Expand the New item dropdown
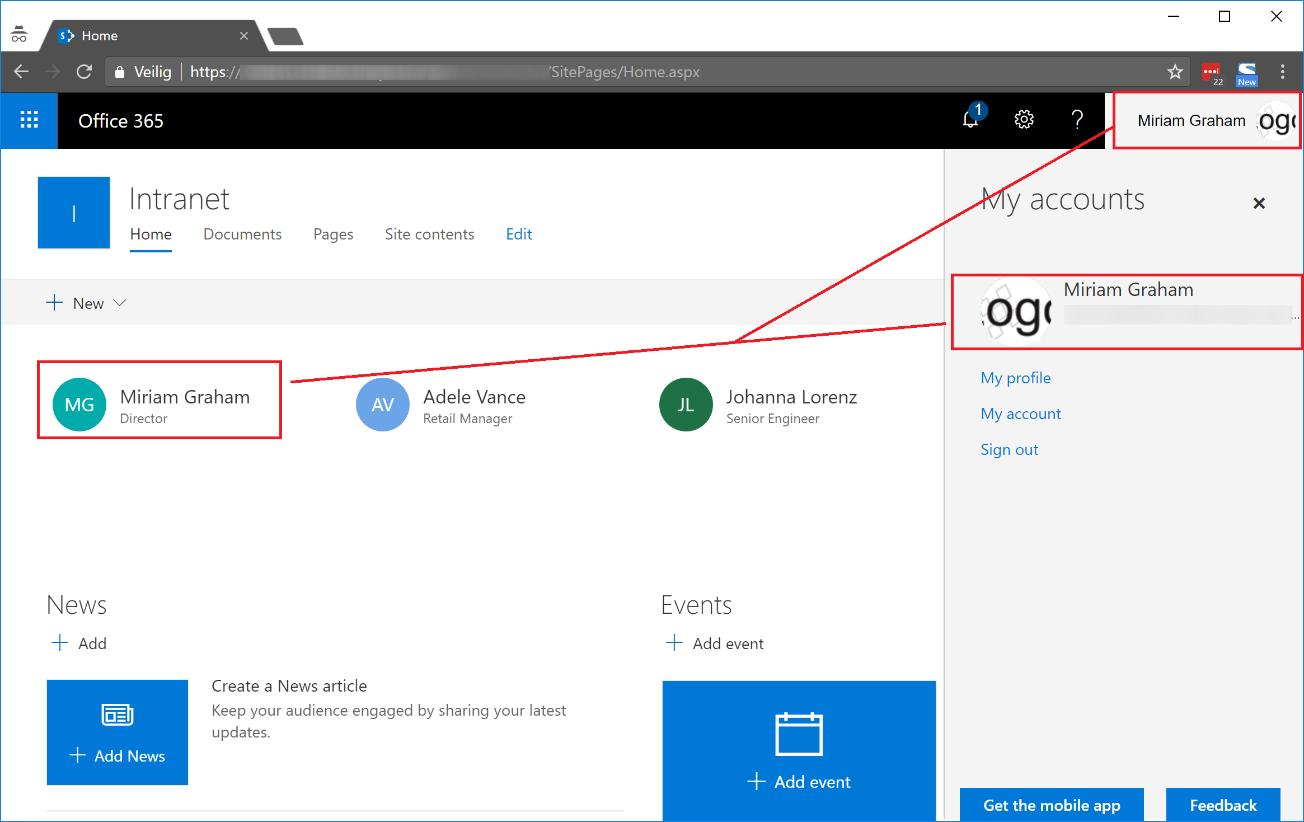1304x822 pixels. click(120, 303)
